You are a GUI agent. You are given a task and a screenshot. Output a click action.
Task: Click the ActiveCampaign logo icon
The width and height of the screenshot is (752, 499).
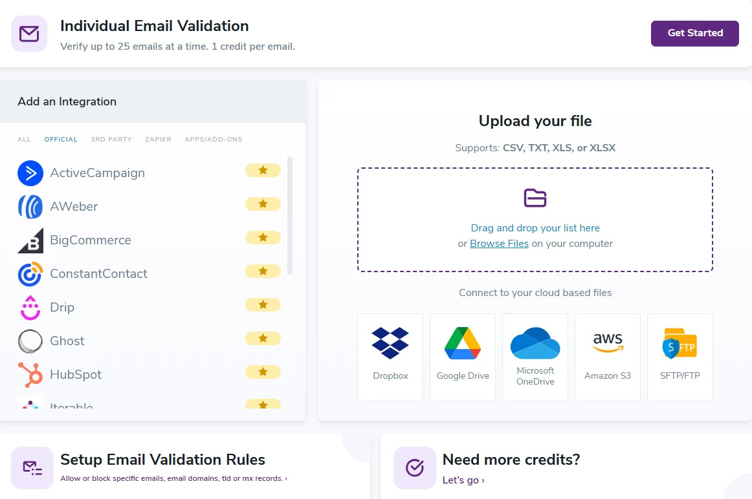click(30, 173)
